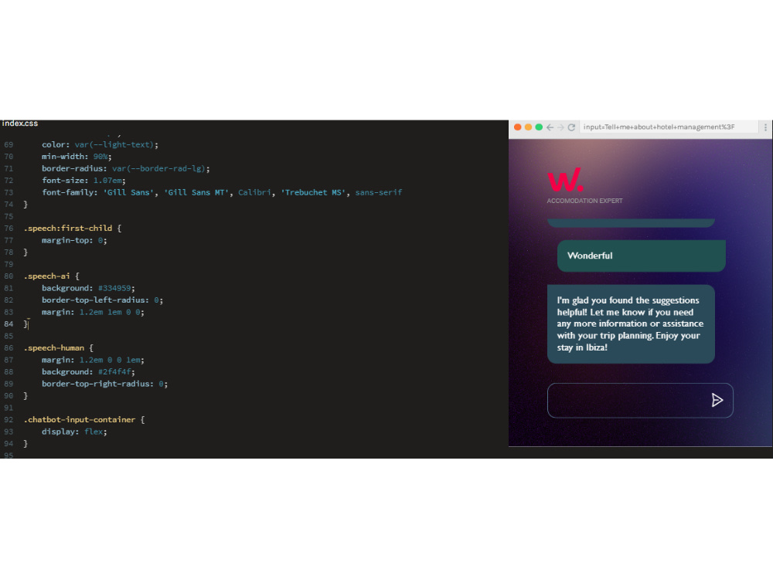Click the AI message about Ibiza
Image resolution: width=773 pixels, height=579 pixels.
[631, 323]
